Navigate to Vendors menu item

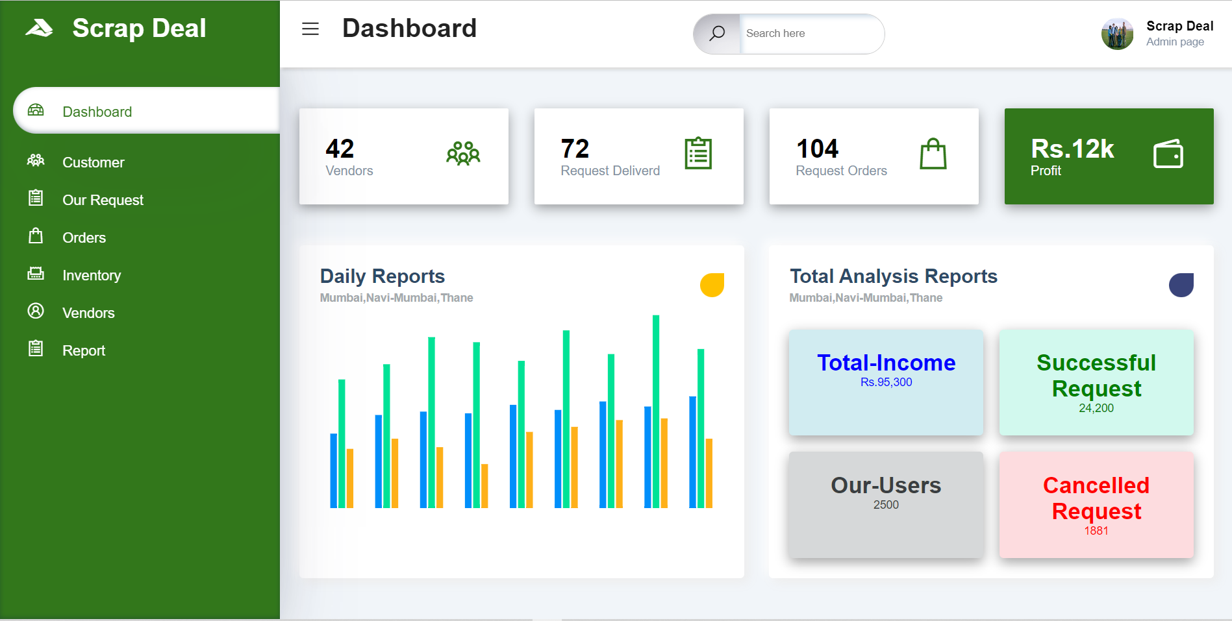[x=88, y=313]
